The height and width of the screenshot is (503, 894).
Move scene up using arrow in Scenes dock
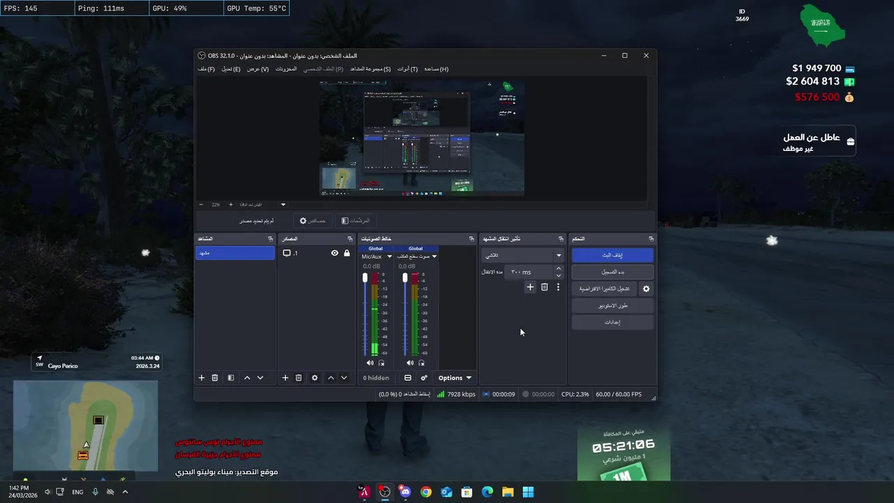coord(247,378)
